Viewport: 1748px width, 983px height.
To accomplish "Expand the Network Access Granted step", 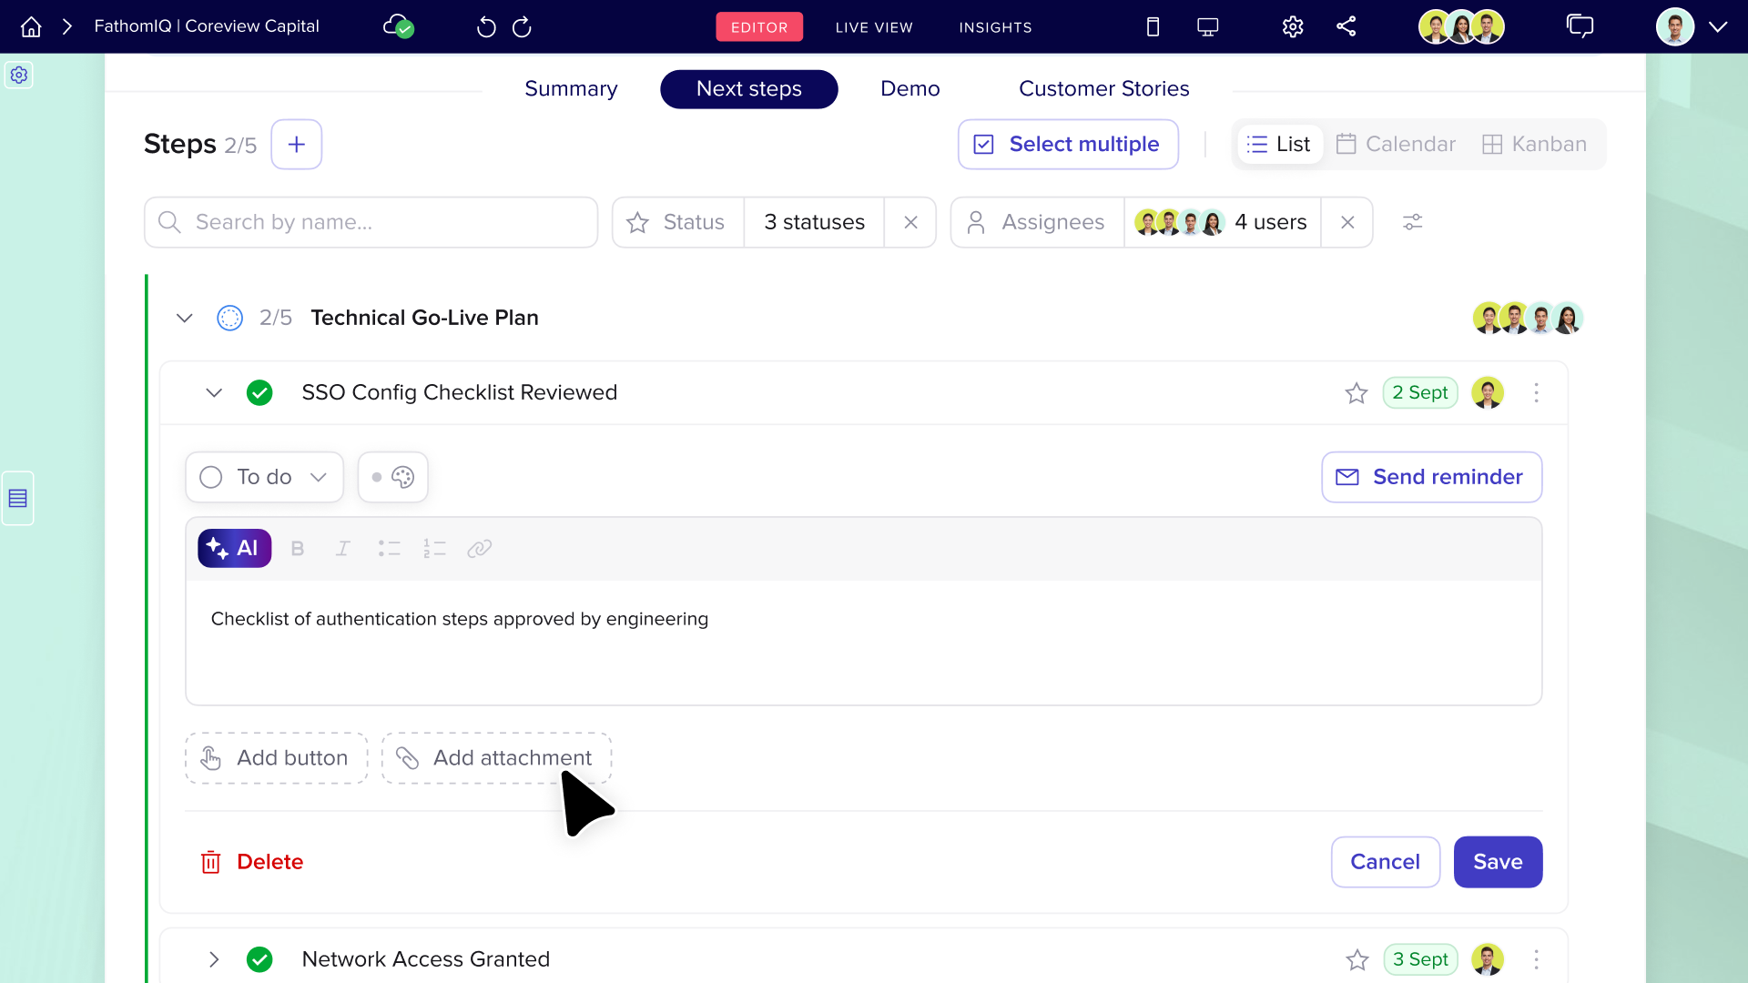I will (x=214, y=959).
